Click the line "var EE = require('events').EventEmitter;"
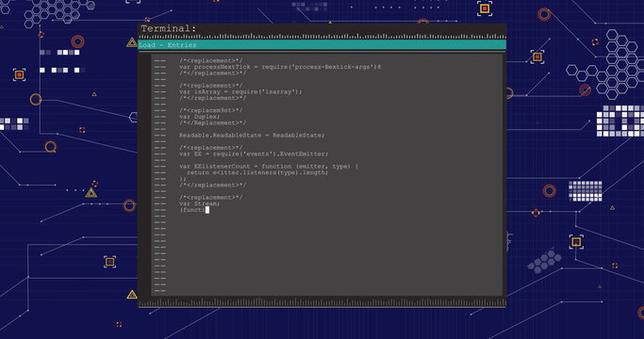The width and height of the screenshot is (644, 339). pos(254,153)
